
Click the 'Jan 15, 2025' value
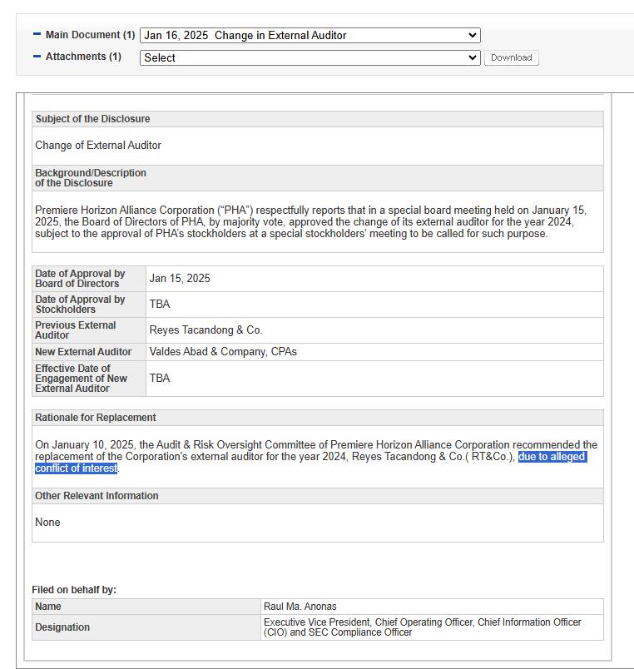pos(180,278)
